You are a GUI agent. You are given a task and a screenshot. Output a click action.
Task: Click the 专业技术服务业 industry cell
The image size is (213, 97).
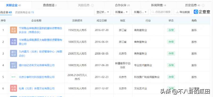(x=143, y=65)
